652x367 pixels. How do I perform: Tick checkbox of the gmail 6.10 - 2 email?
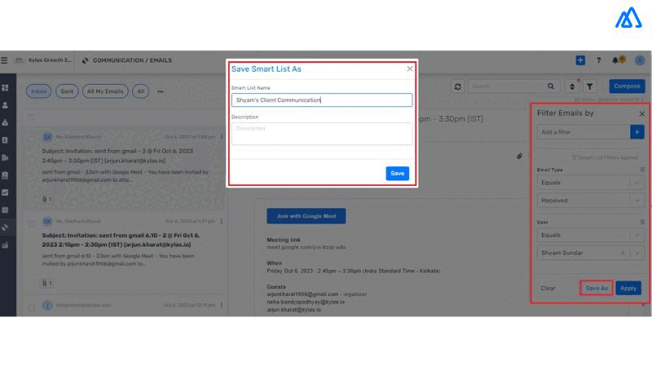(32, 223)
